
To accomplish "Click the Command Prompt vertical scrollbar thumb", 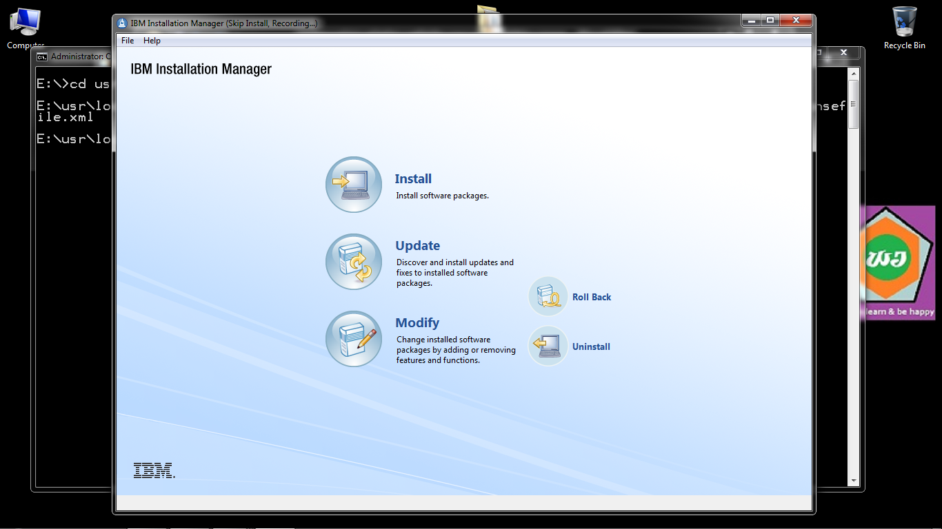I will [854, 104].
